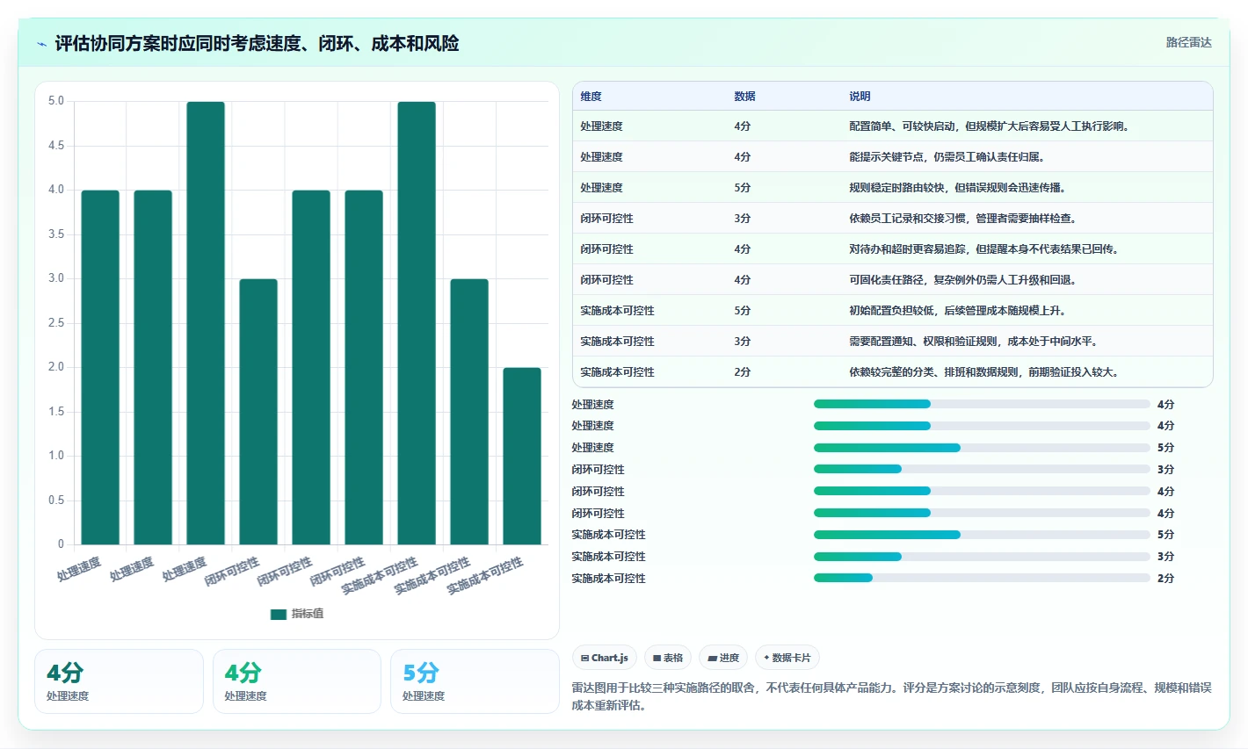Screen dimensions: 1248x749
Task: Open the 路径雷达 label in the header
Action: [1188, 43]
